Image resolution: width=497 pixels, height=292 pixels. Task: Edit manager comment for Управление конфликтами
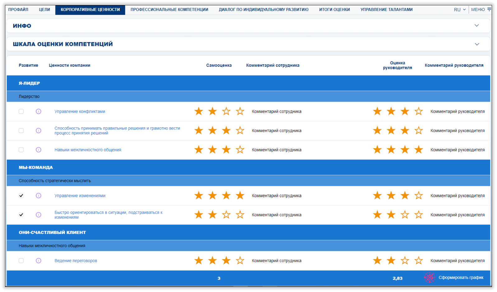[457, 111]
